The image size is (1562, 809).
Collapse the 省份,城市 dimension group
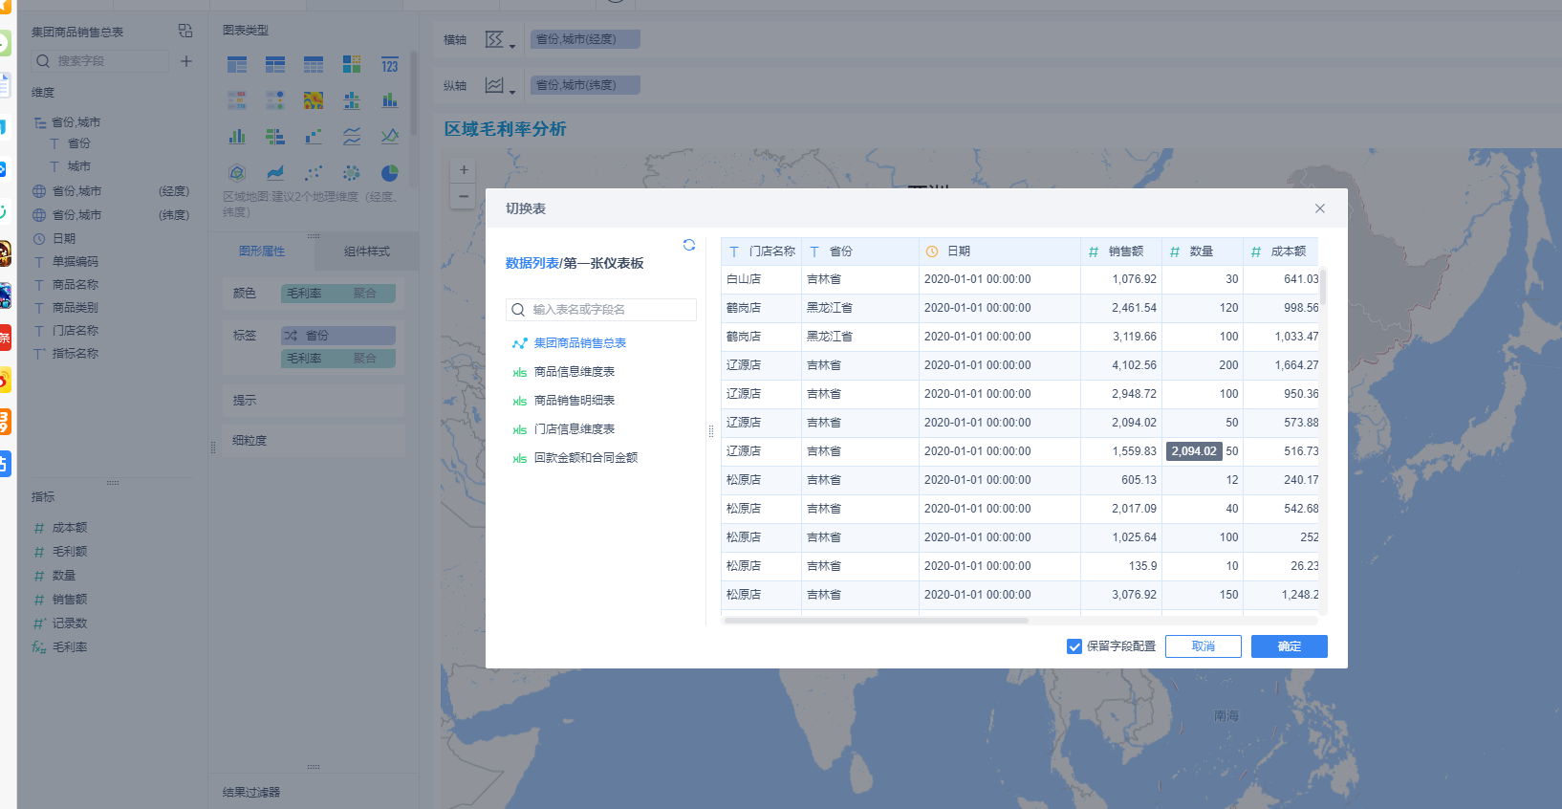(40, 122)
